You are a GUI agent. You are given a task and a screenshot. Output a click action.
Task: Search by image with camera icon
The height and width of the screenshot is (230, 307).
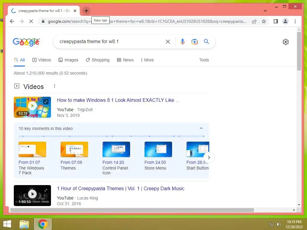click(x=194, y=41)
